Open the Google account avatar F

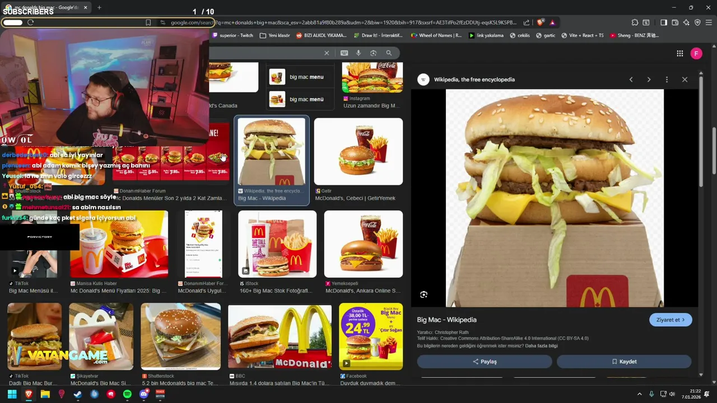[x=696, y=54]
